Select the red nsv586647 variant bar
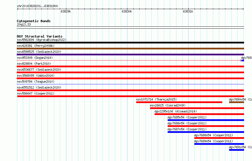 [131, 96]
